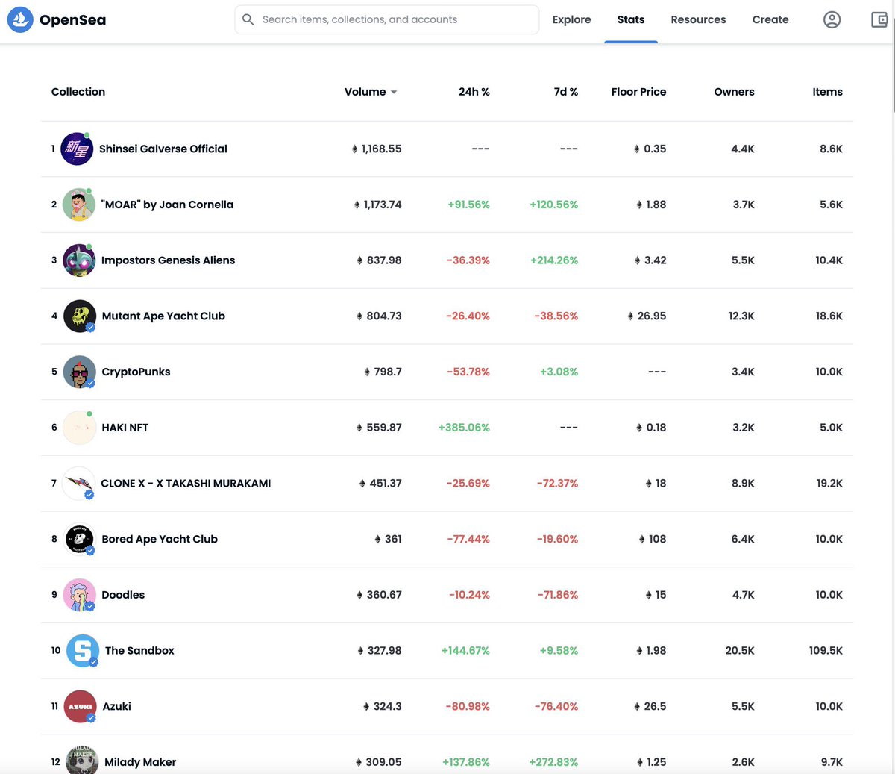
Task: Open Shinsei Galverse Official collection avatar
Action: click(77, 149)
